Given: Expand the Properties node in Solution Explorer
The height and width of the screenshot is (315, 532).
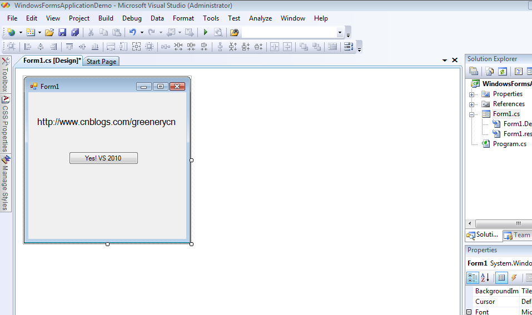Looking at the screenshot, I should coord(471,94).
